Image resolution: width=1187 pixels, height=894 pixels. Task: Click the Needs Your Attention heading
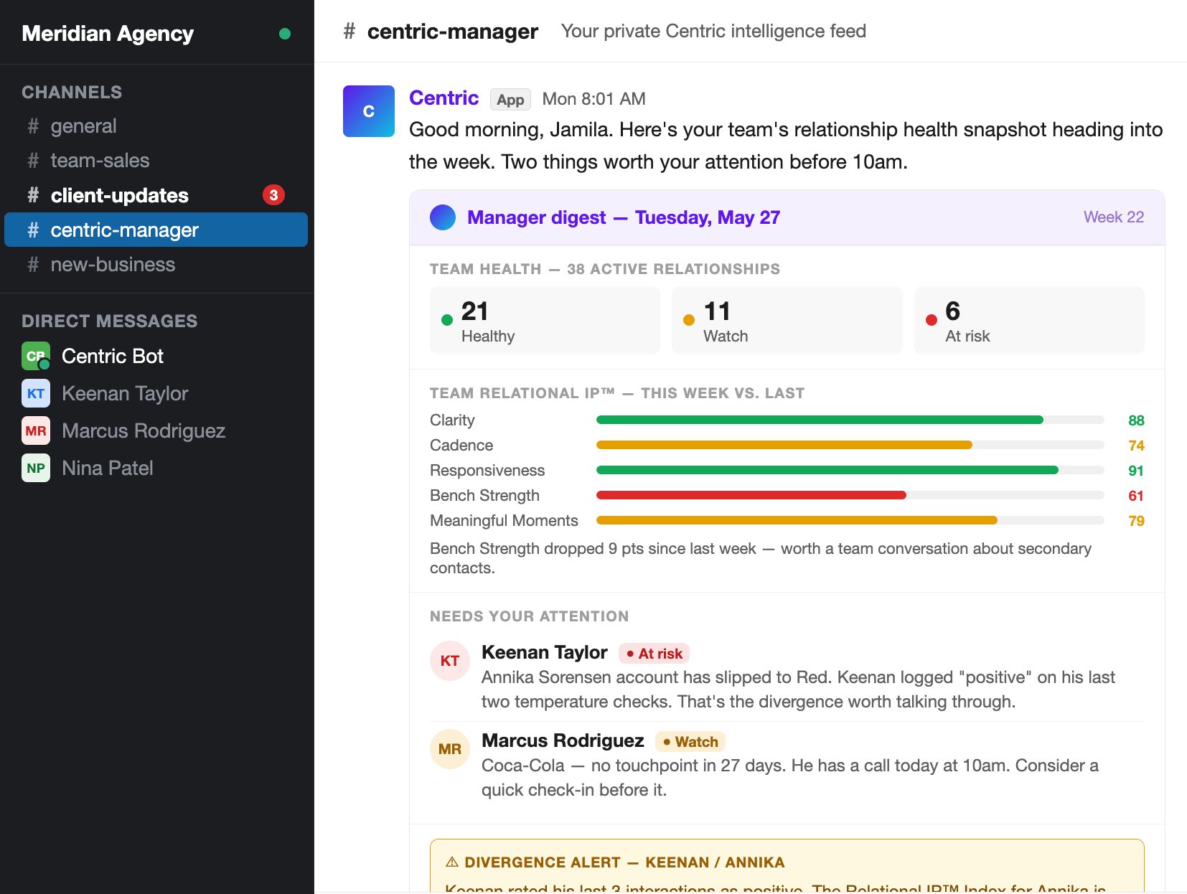[x=530, y=616]
